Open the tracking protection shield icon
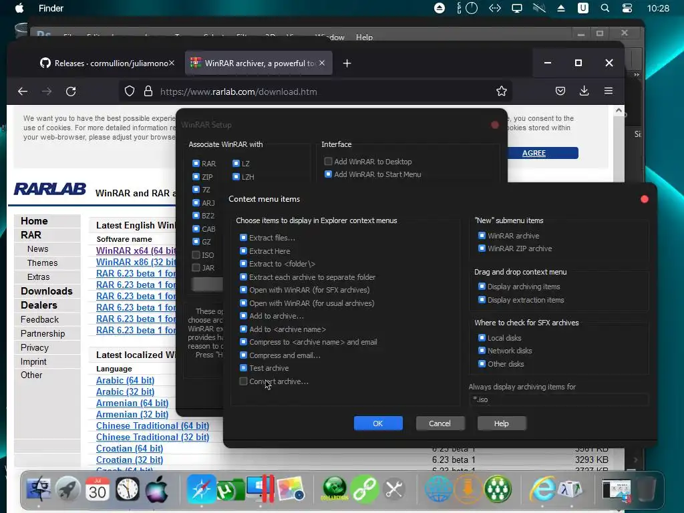Screen dimensions: 684x513 pos(130,91)
